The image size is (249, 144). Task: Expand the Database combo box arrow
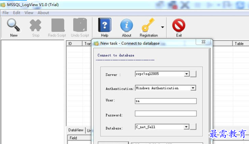186,127
